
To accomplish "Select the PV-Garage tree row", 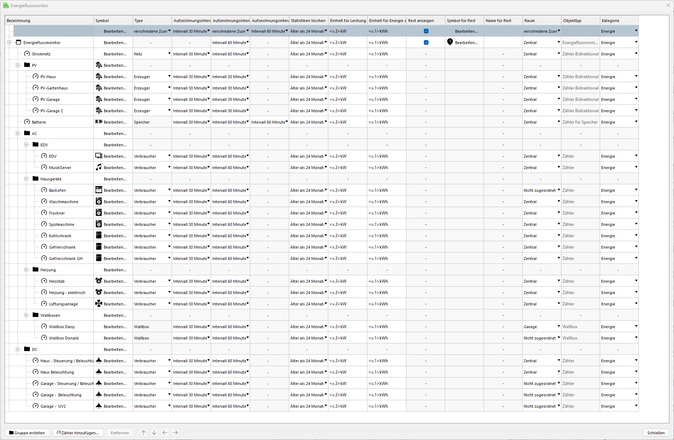I will coord(50,99).
